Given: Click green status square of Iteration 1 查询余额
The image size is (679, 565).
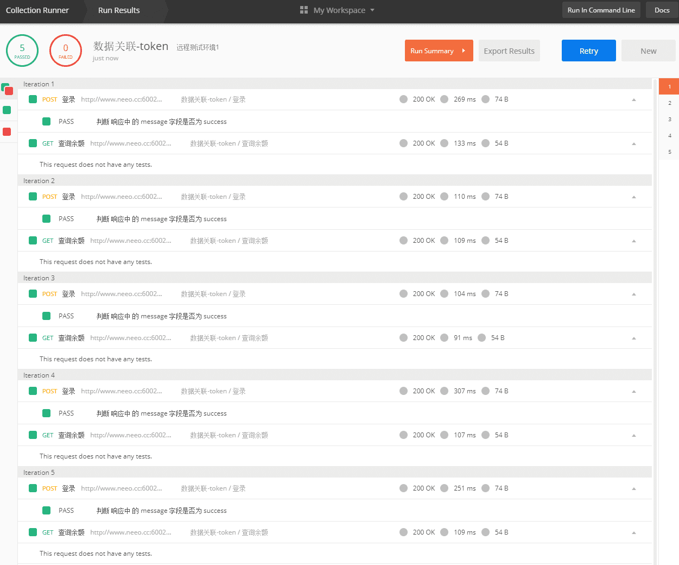Looking at the screenshot, I should tap(33, 143).
